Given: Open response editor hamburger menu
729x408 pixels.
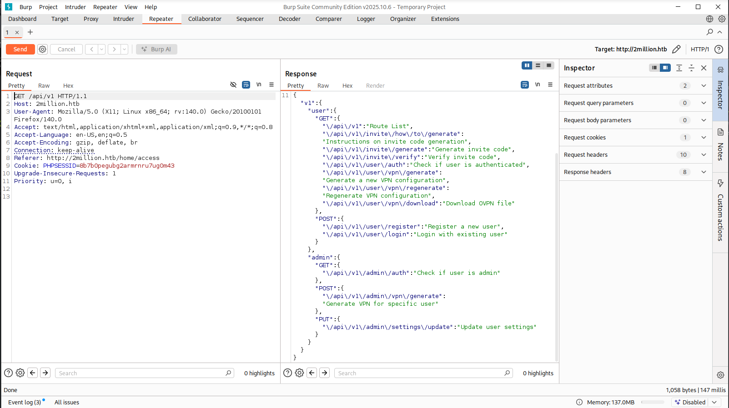Looking at the screenshot, I should click(550, 85).
